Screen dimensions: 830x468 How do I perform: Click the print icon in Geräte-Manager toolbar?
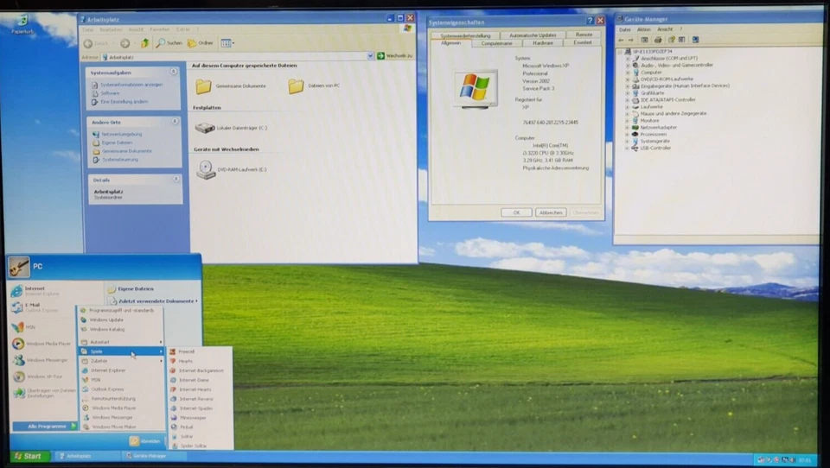coord(657,40)
